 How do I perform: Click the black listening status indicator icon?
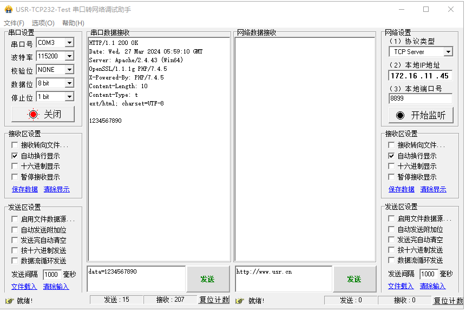click(400, 116)
